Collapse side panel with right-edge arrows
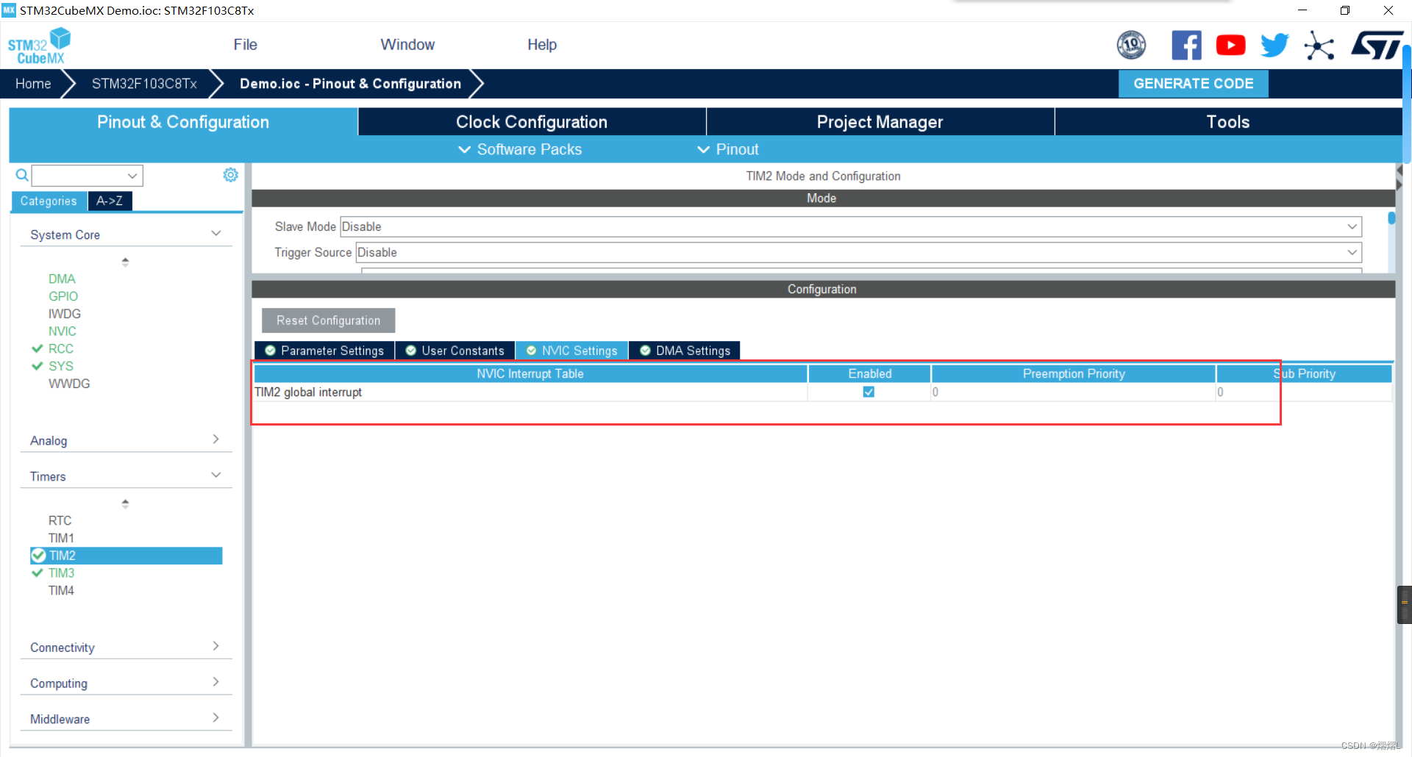Image resolution: width=1412 pixels, height=757 pixels. pyautogui.click(x=1399, y=178)
